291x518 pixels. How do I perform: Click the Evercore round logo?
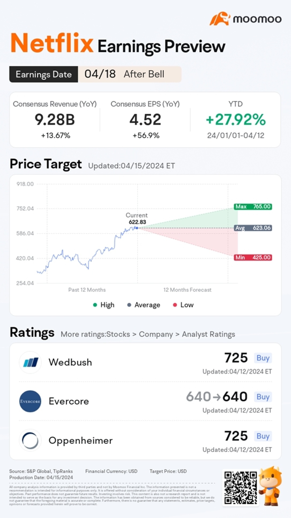coord(30,401)
